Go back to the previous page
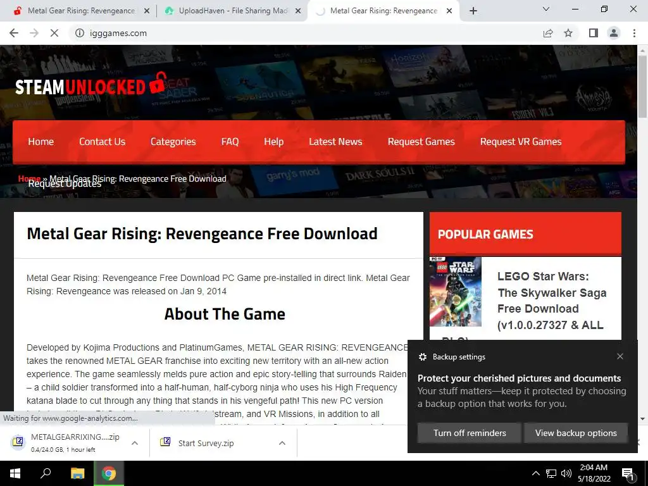 14,33
